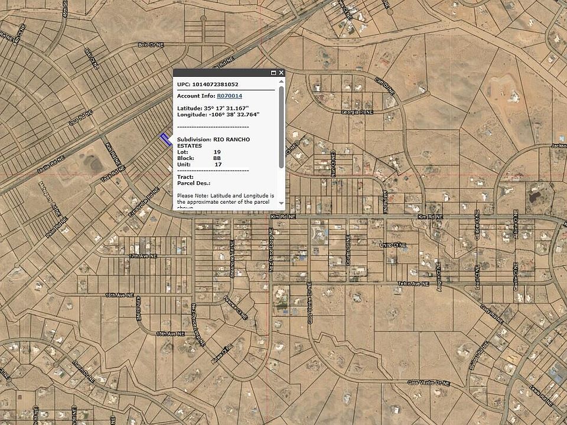This screenshot has width=567, height=425.
Task: Click the UPC 1014072381052 text
Action: pos(207,84)
